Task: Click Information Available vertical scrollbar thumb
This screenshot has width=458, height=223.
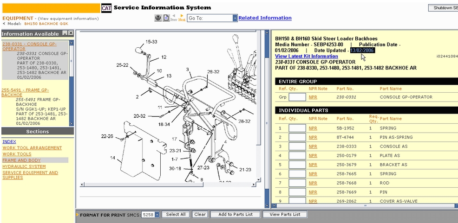Action: coord(72,61)
